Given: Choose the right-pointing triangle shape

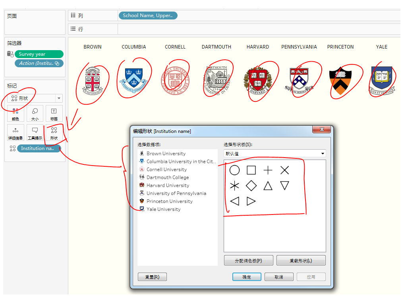Looking at the screenshot, I should click(251, 201).
